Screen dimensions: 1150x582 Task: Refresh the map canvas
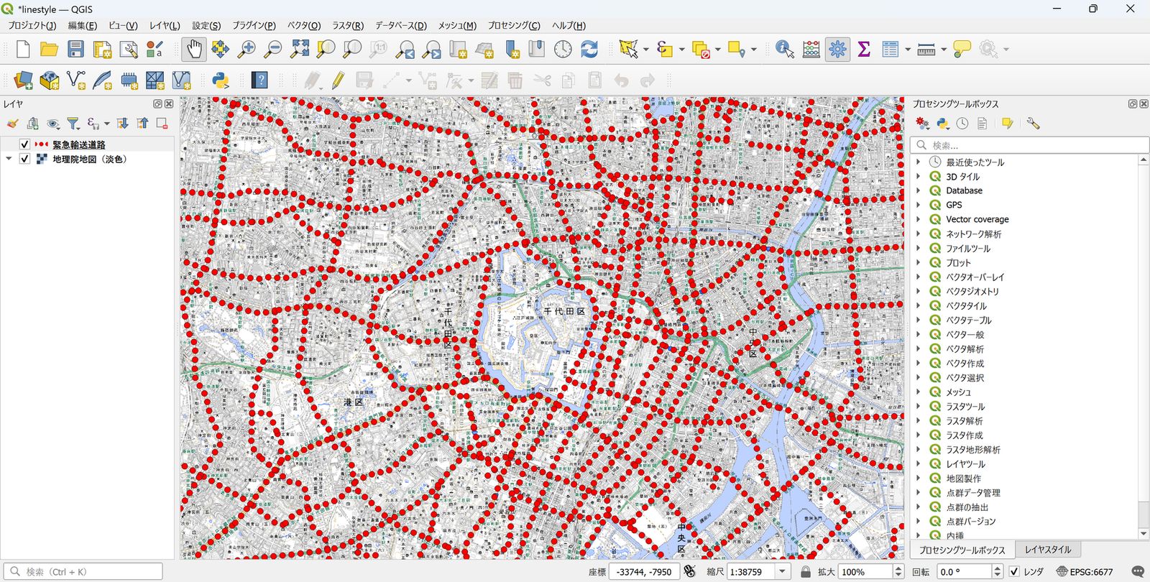click(589, 49)
